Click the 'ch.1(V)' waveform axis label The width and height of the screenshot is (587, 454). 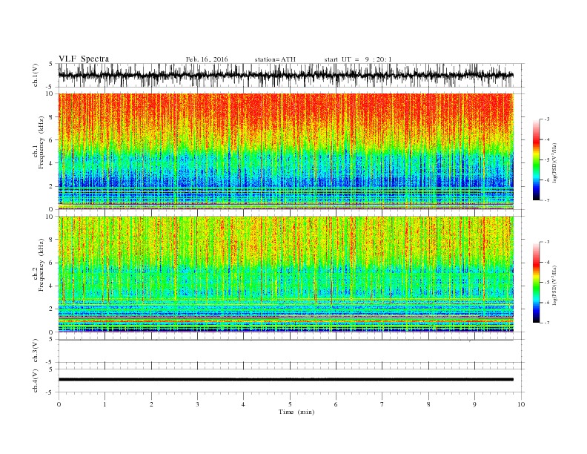click(x=36, y=75)
